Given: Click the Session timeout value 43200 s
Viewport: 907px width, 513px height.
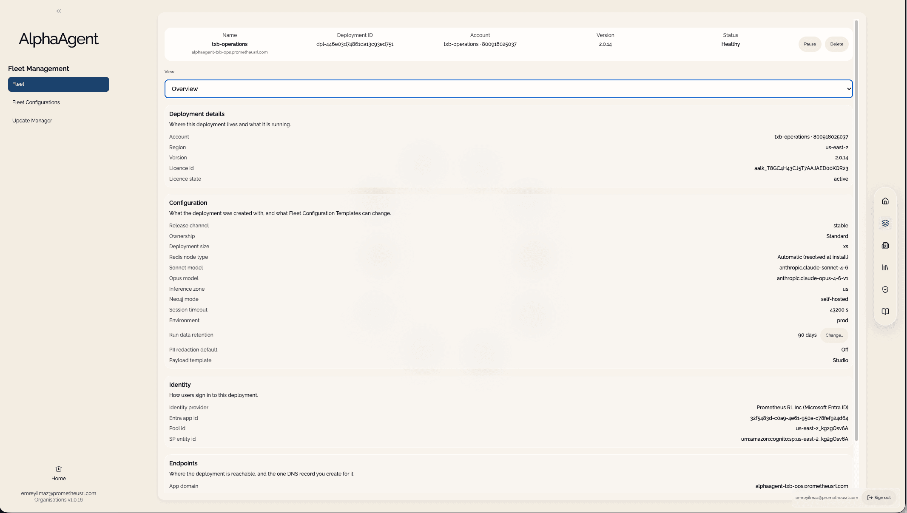Looking at the screenshot, I should [839, 310].
